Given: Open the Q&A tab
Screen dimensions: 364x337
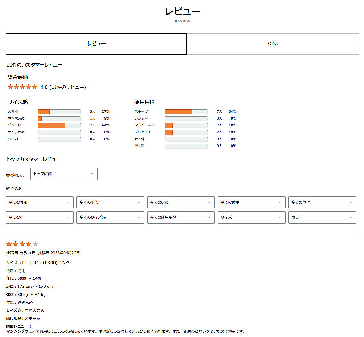Looking at the screenshot, I should pos(273,44).
